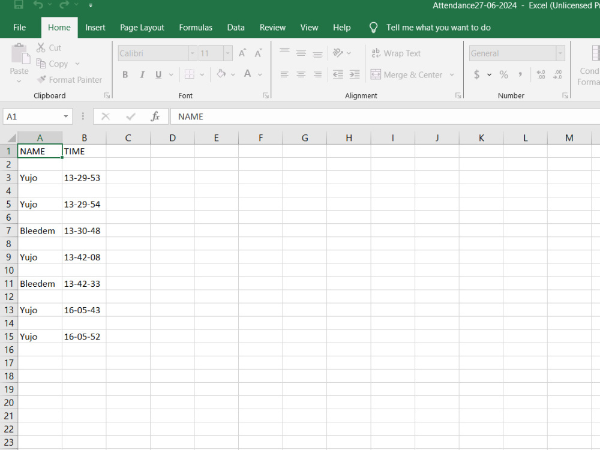Click the Insert Function fx icon
600x450 pixels.
[155, 116]
